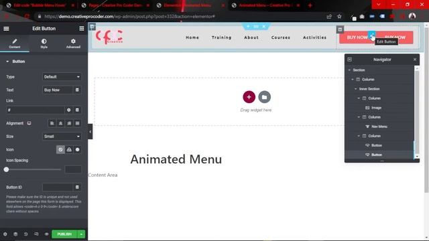Image resolution: width=429 pixels, height=241 pixels.
Task: Choose upload SVG icon option
Action: pyautogui.click(x=69, y=149)
